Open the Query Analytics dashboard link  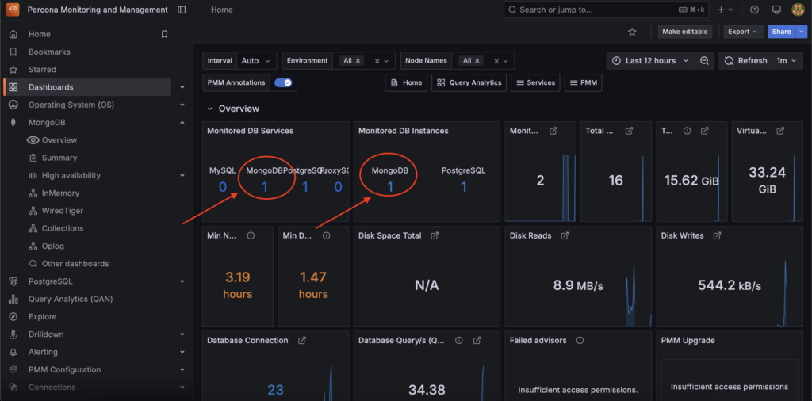click(x=469, y=82)
